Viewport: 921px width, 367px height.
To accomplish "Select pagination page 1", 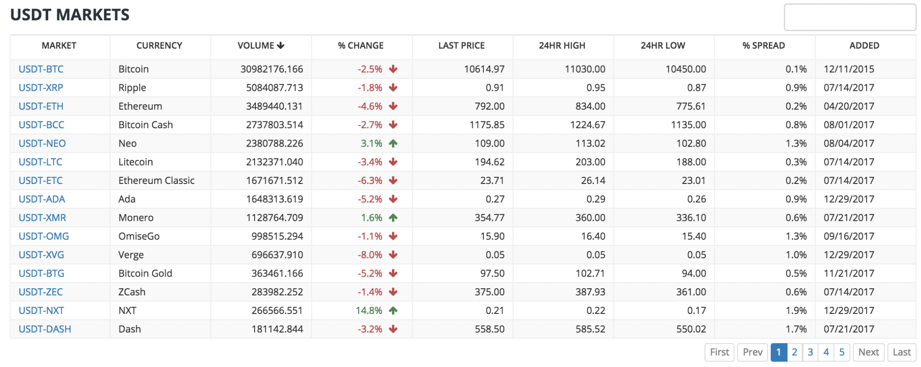I will click(x=779, y=352).
